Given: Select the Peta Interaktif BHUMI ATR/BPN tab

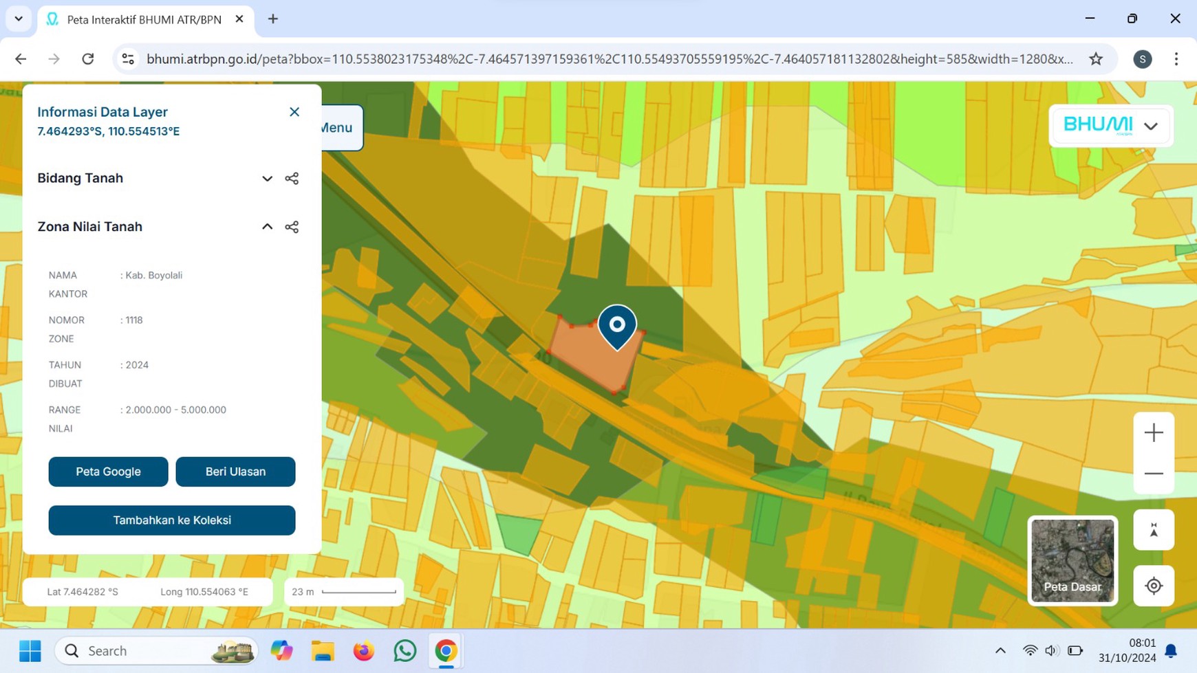Looking at the screenshot, I should click(x=144, y=19).
